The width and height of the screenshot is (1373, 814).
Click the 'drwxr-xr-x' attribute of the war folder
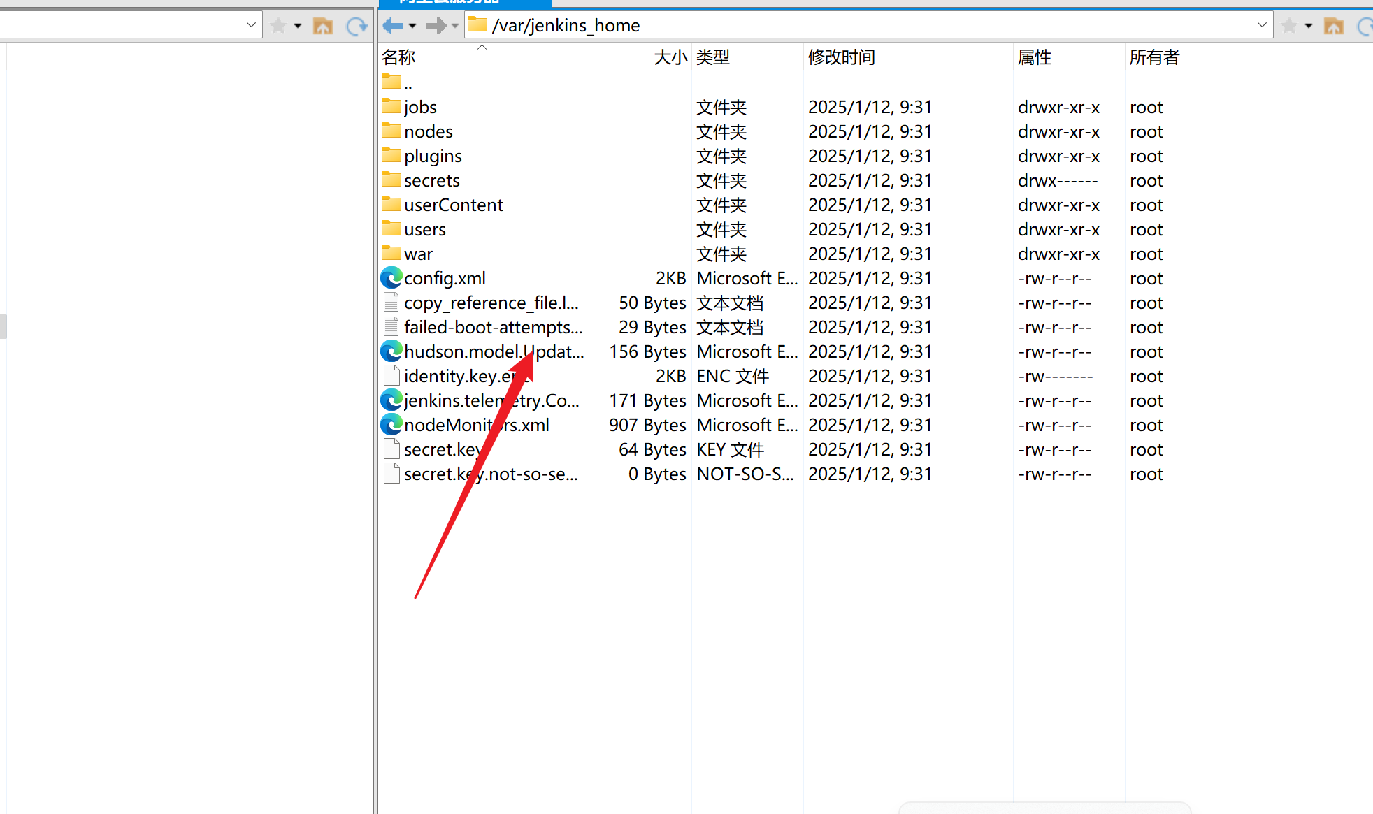click(1058, 254)
